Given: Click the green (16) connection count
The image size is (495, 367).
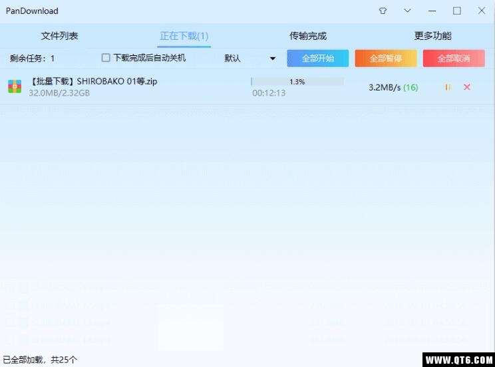Looking at the screenshot, I should [411, 87].
